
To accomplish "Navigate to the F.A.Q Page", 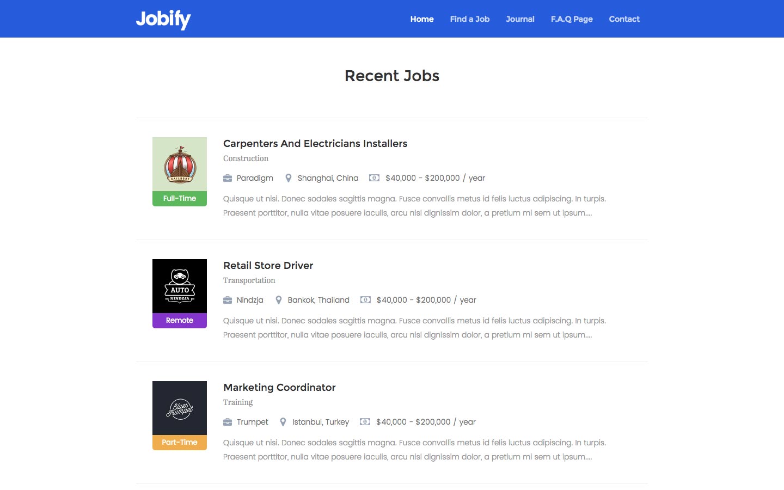I will 572,19.
